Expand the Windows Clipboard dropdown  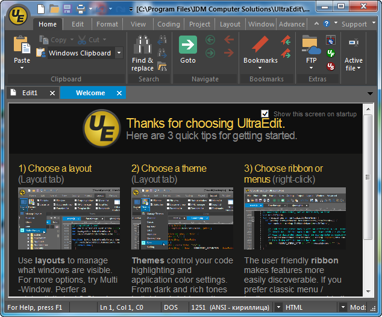click(119, 53)
